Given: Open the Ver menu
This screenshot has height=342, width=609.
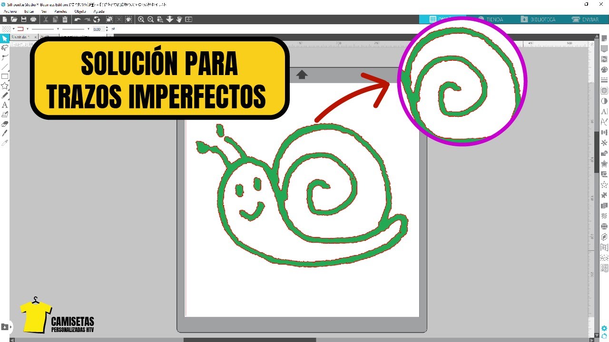Looking at the screenshot, I should (44, 11).
